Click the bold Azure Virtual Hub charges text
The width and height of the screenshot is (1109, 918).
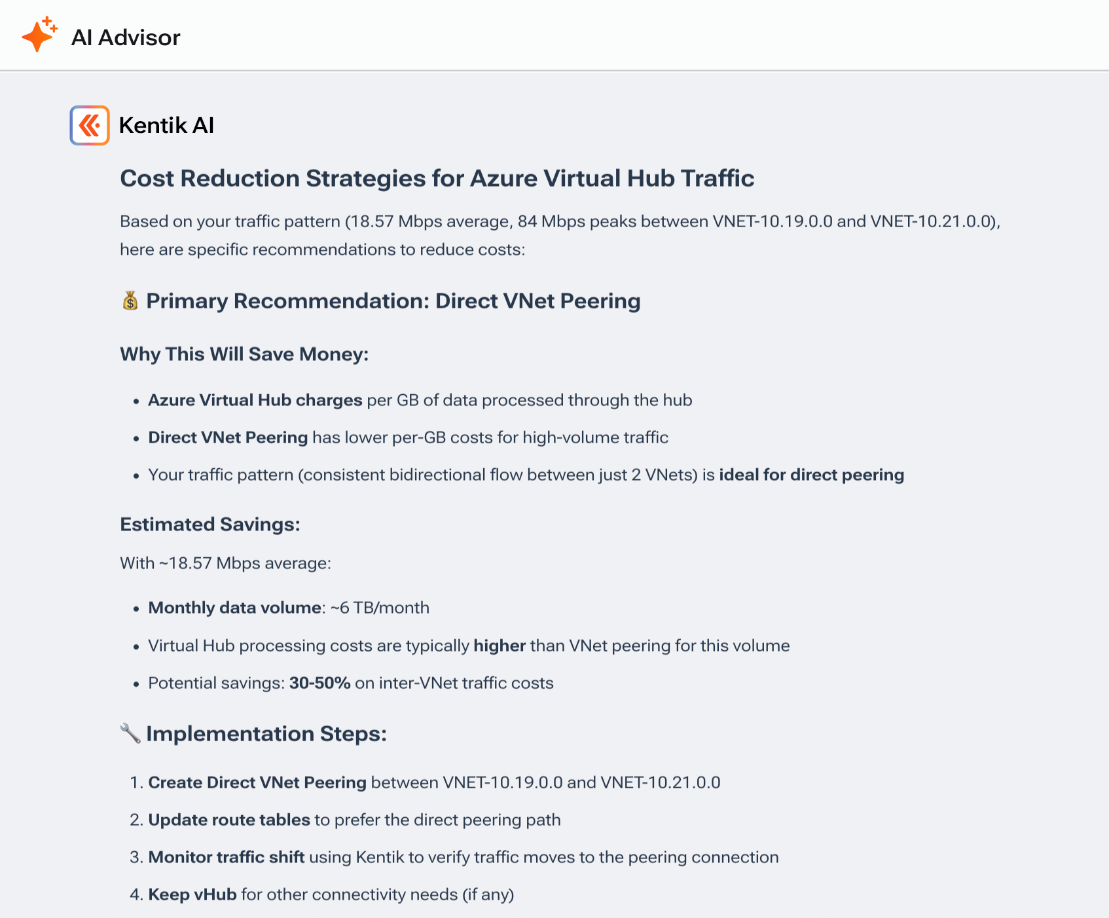(x=255, y=399)
